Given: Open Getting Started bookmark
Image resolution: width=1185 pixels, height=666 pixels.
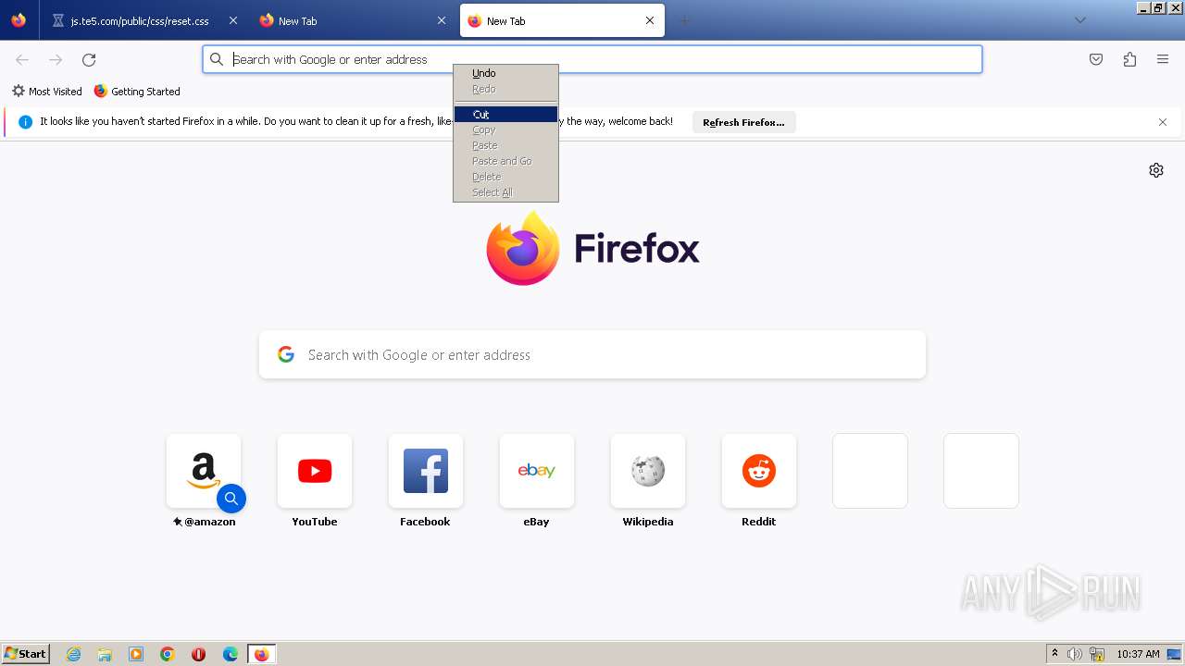Looking at the screenshot, I should coord(137,92).
